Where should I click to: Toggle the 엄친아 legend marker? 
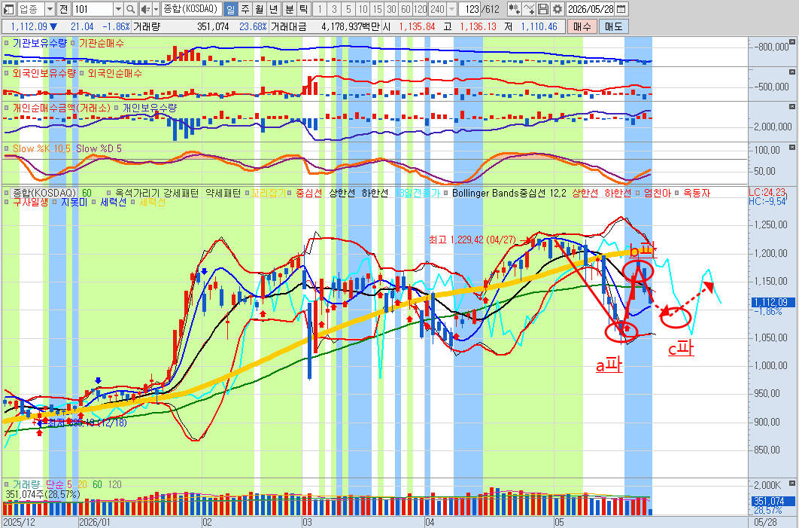[638, 193]
